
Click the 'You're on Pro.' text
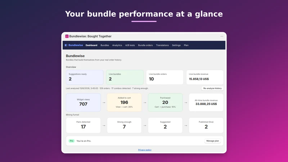click(84, 141)
